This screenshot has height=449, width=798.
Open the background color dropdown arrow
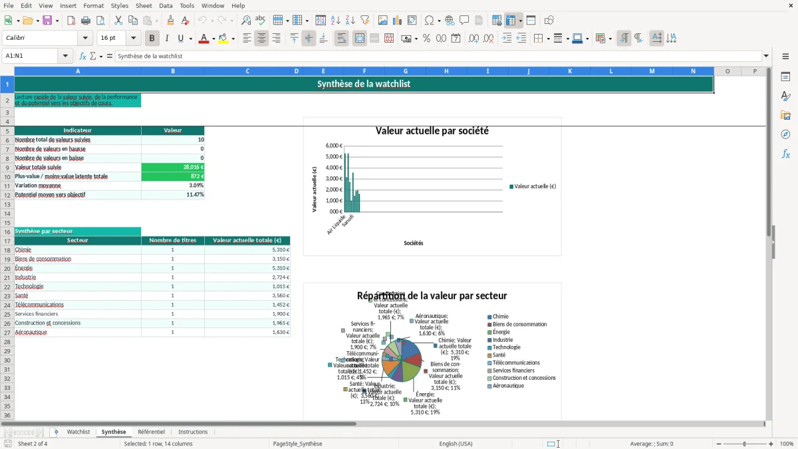(233, 39)
